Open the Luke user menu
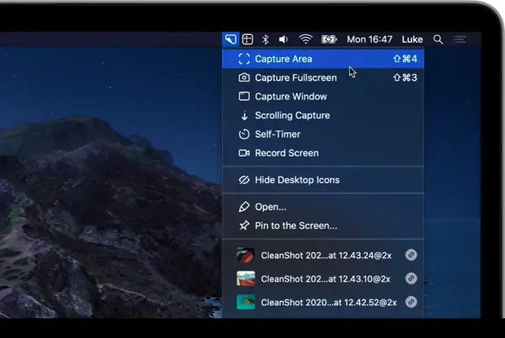Screen dimensions: 505x338 (412, 39)
